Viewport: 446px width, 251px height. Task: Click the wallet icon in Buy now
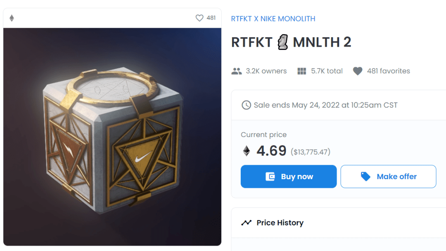(x=270, y=177)
